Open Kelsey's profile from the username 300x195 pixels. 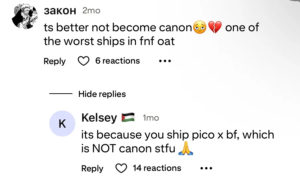pos(99,118)
